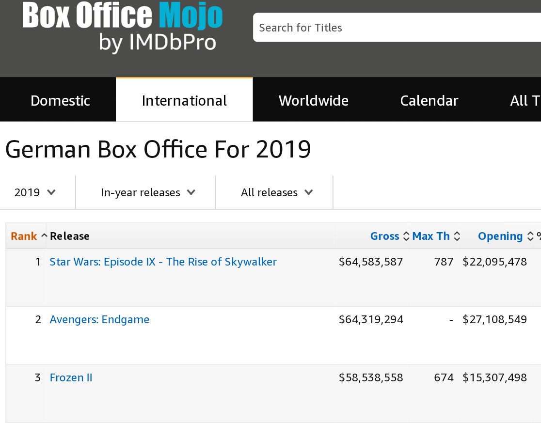The width and height of the screenshot is (541, 423).
Task: Click the opening value $27,108,549
Action: pyautogui.click(x=494, y=320)
